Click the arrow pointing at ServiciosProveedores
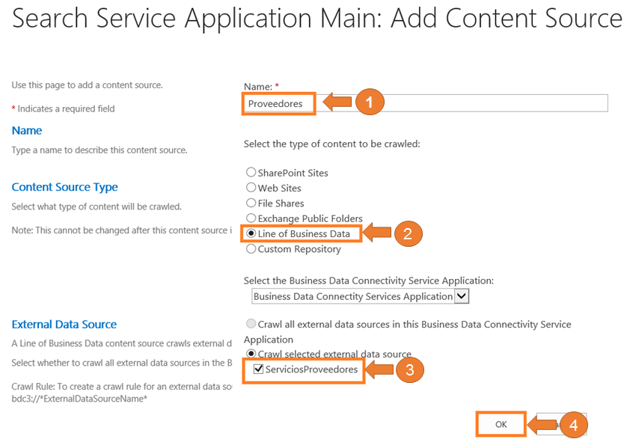Screen dimensions: 627x445 point(379,369)
